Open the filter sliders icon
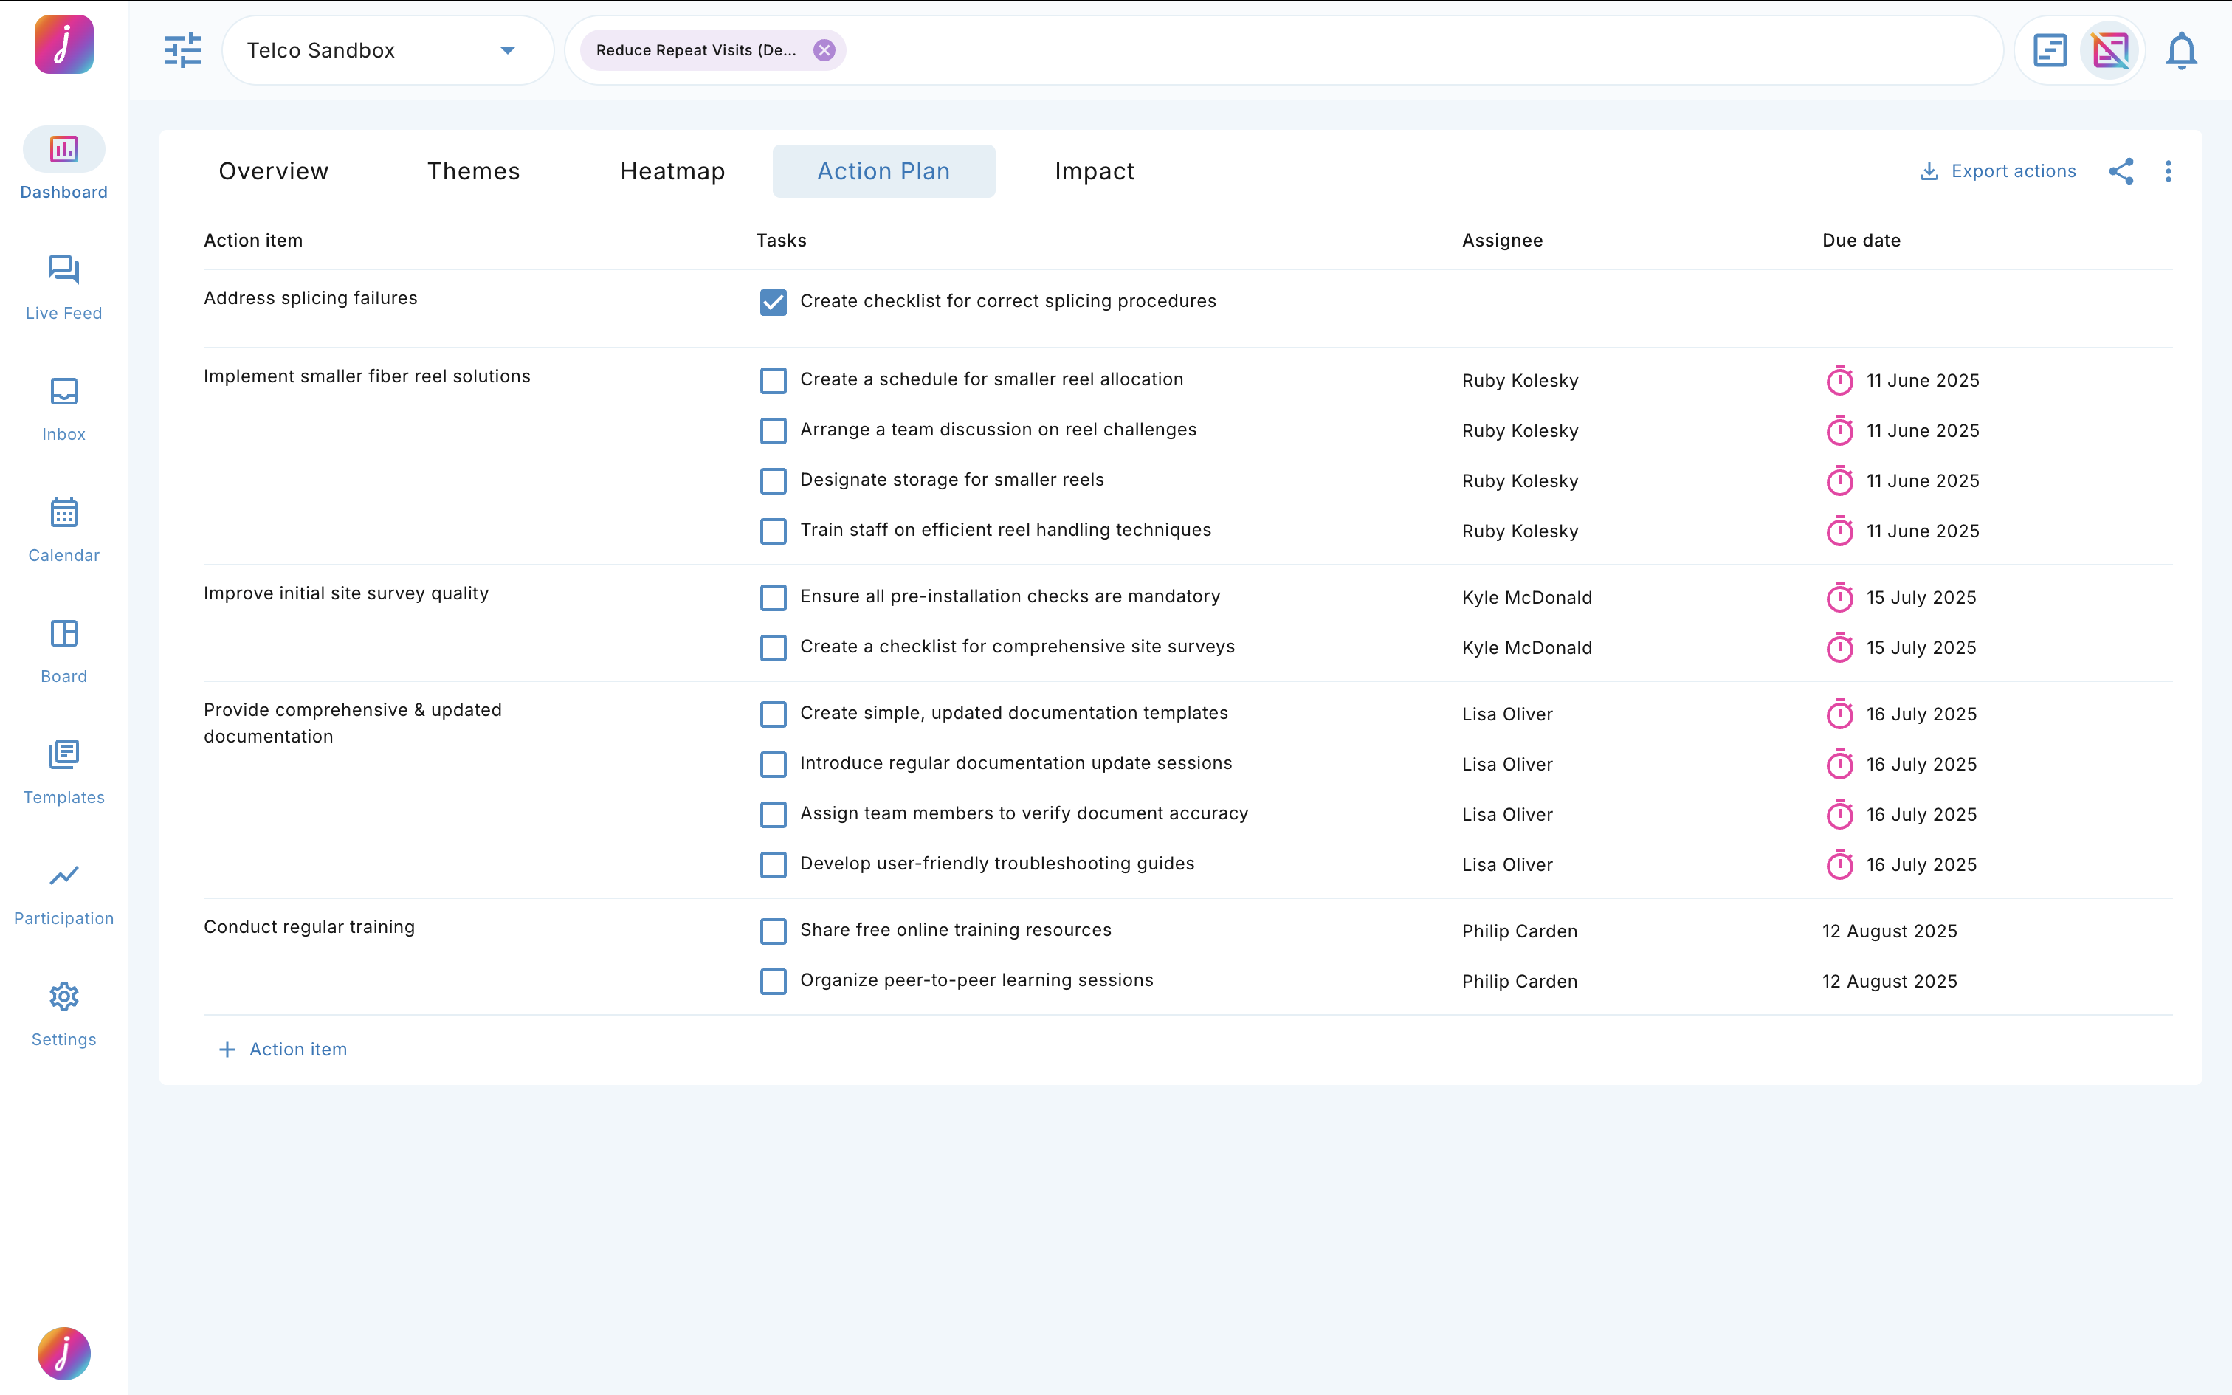Image resolution: width=2232 pixels, height=1395 pixels. point(182,51)
